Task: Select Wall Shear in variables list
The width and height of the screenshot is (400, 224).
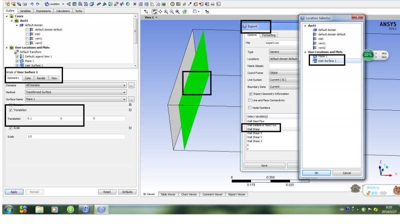Action: point(253,129)
